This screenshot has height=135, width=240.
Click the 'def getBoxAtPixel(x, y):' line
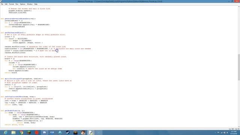13,111
